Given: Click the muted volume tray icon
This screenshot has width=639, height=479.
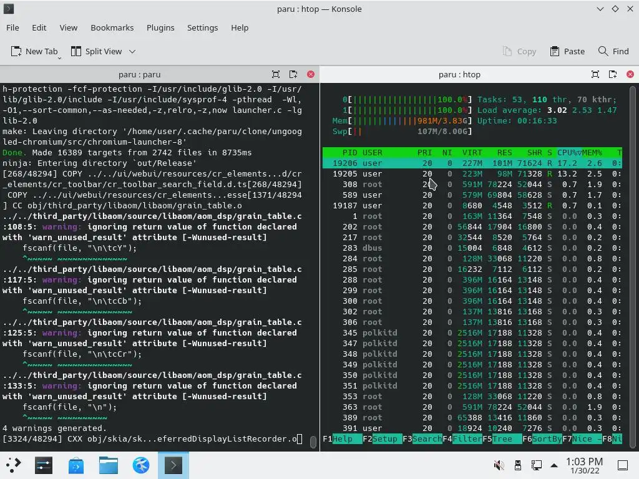Looking at the screenshot, I should (x=499, y=465).
